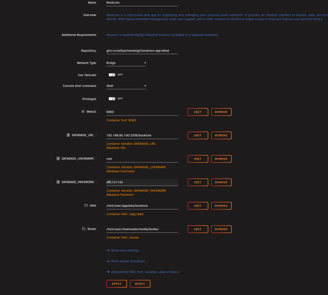The width and height of the screenshot is (328, 295).
Task: Click the DATABASE_URL variable icon
Action: click(x=68, y=135)
